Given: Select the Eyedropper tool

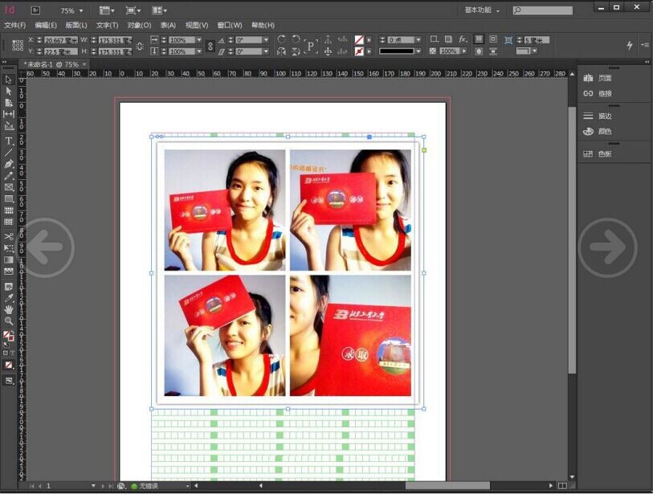Looking at the screenshot, I should [9, 297].
